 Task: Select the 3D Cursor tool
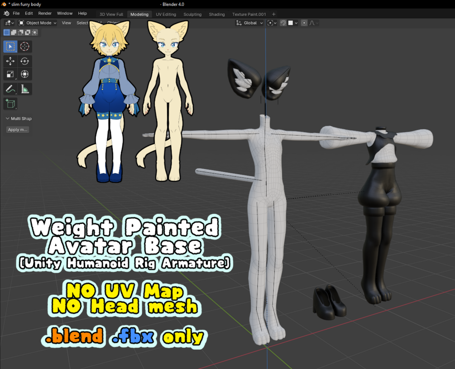tap(24, 47)
